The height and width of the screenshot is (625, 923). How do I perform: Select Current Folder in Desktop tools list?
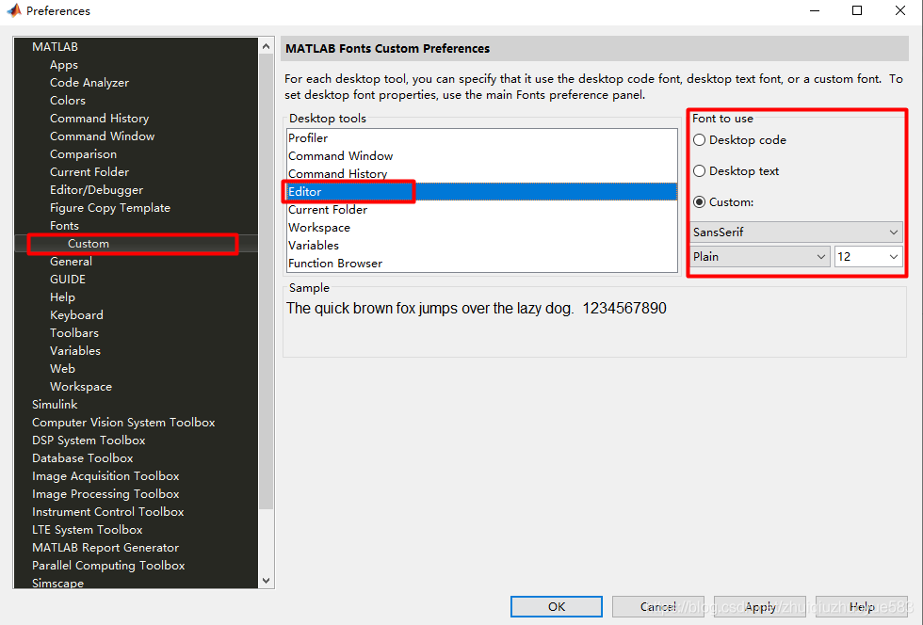click(x=481, y=210)
